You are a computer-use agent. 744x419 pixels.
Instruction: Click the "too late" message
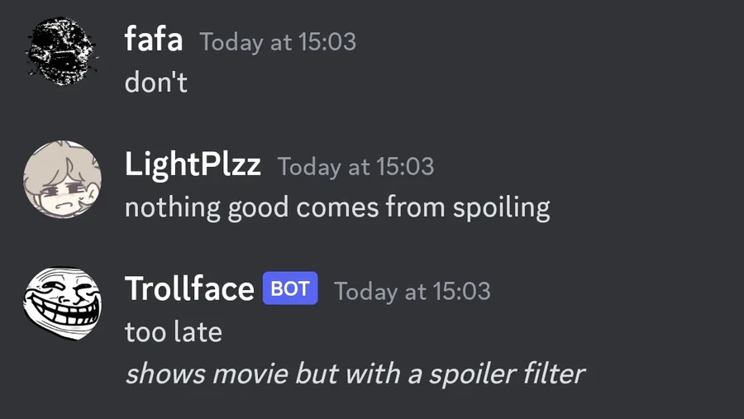(174, 332)
